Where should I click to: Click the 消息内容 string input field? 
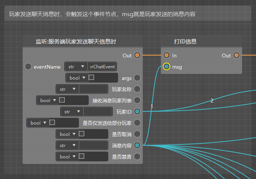(93, 146)
